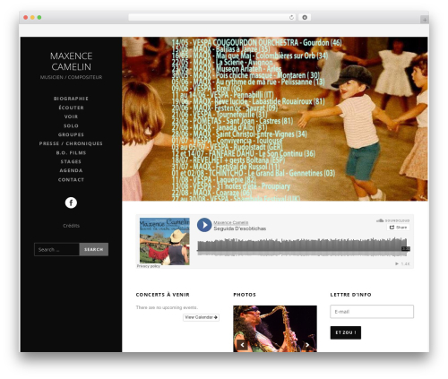This screenshot has width=448, height=379.
Task: Open the Facebook icon in sidebar
Action: pos(71,202)
